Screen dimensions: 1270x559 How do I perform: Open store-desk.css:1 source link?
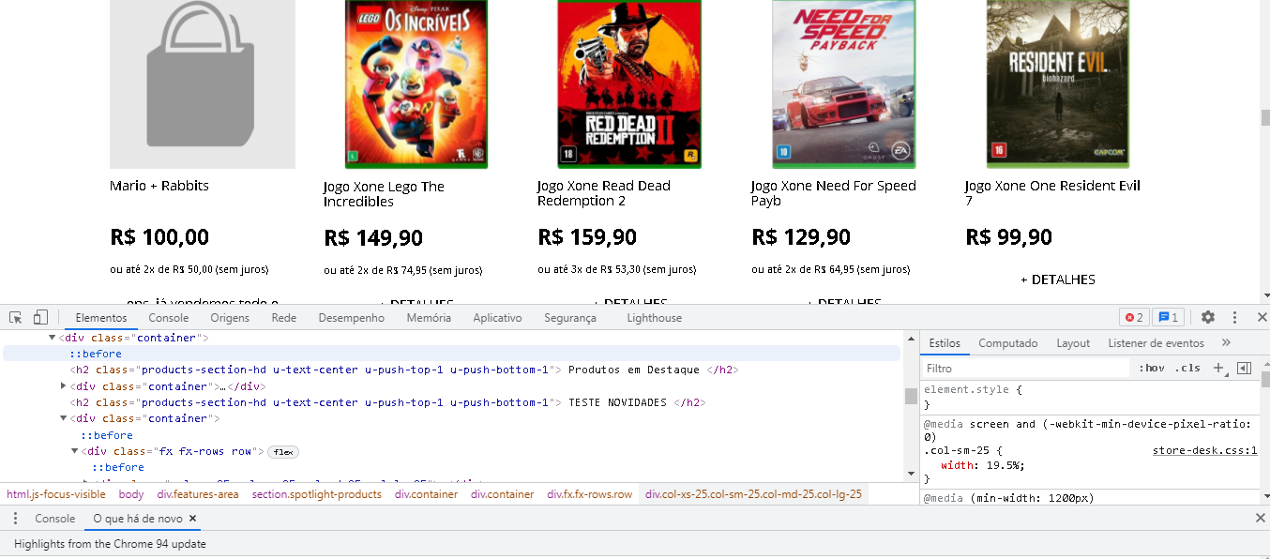pyautogui.click(x=1204, y=450)
